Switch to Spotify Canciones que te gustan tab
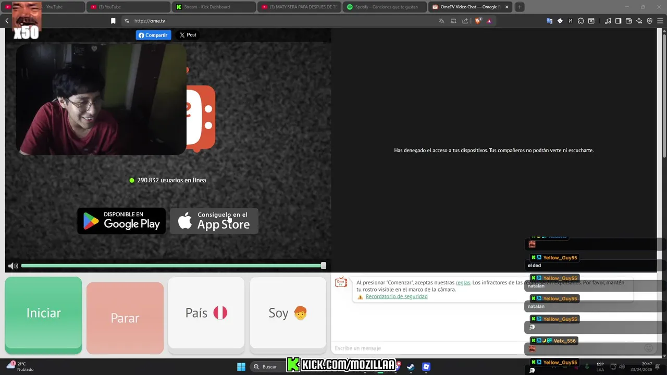 [385, 7]
